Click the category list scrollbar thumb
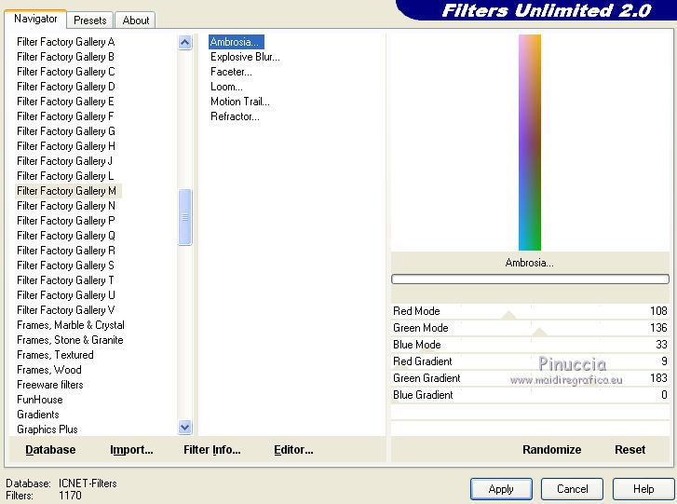This screenshot has width=677, height=504. (x=184, y=217)
